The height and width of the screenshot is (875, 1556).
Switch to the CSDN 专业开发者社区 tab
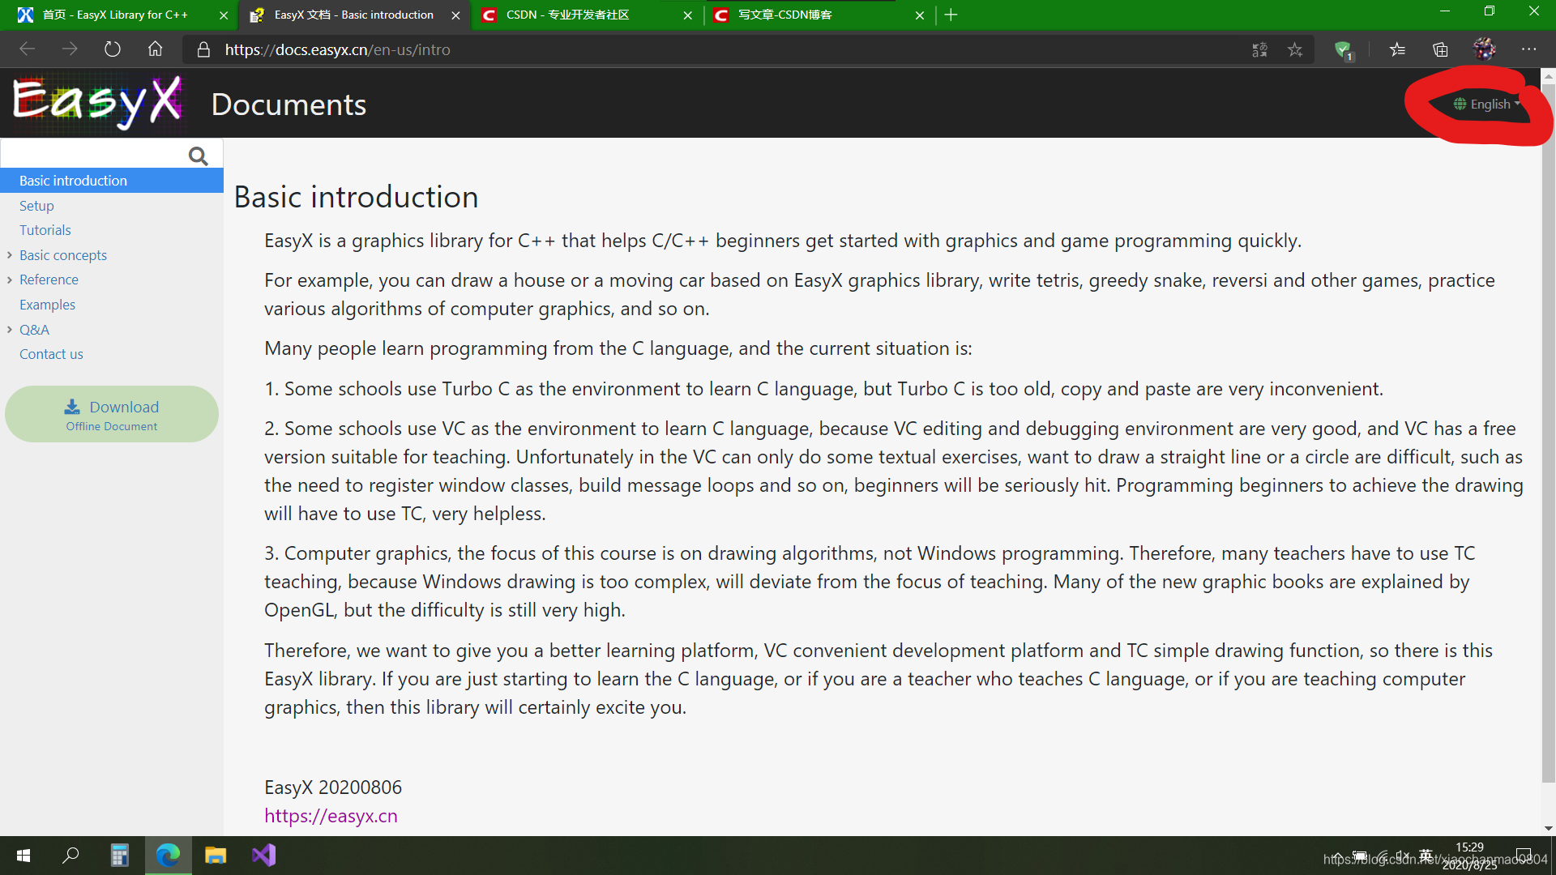(x=567, y=15)
